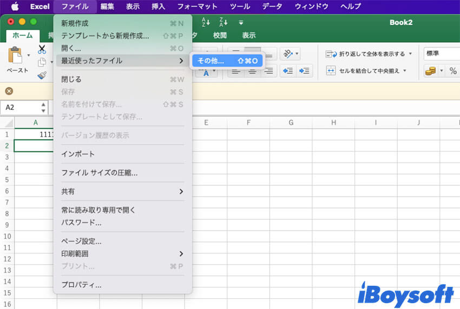This screenshot has width=460, height=309.
Task: Choose 開く... menu item
Action: 123,48
